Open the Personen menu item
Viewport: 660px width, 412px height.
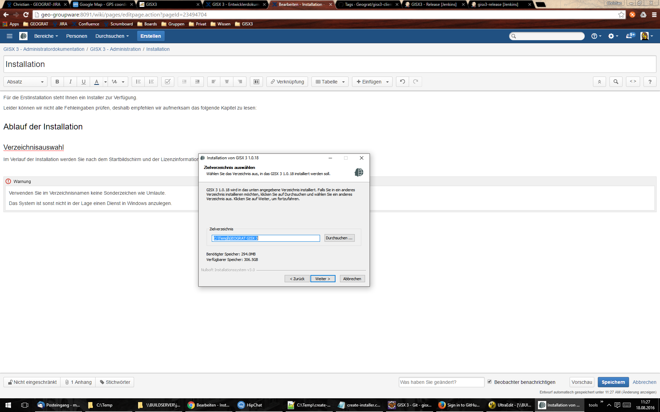(x=77, y=36)
